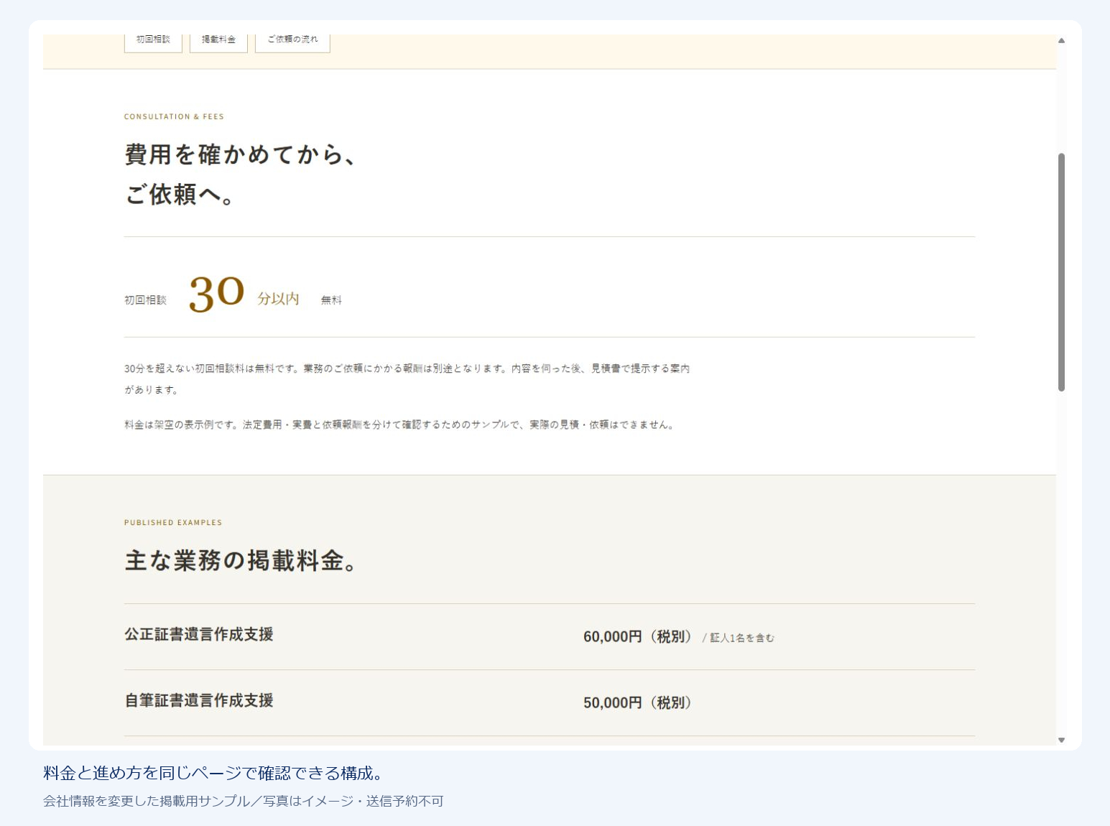
Task: Click the disclaimer starting 料金は架空の表示例です
Action: click(x=400, y=424)
